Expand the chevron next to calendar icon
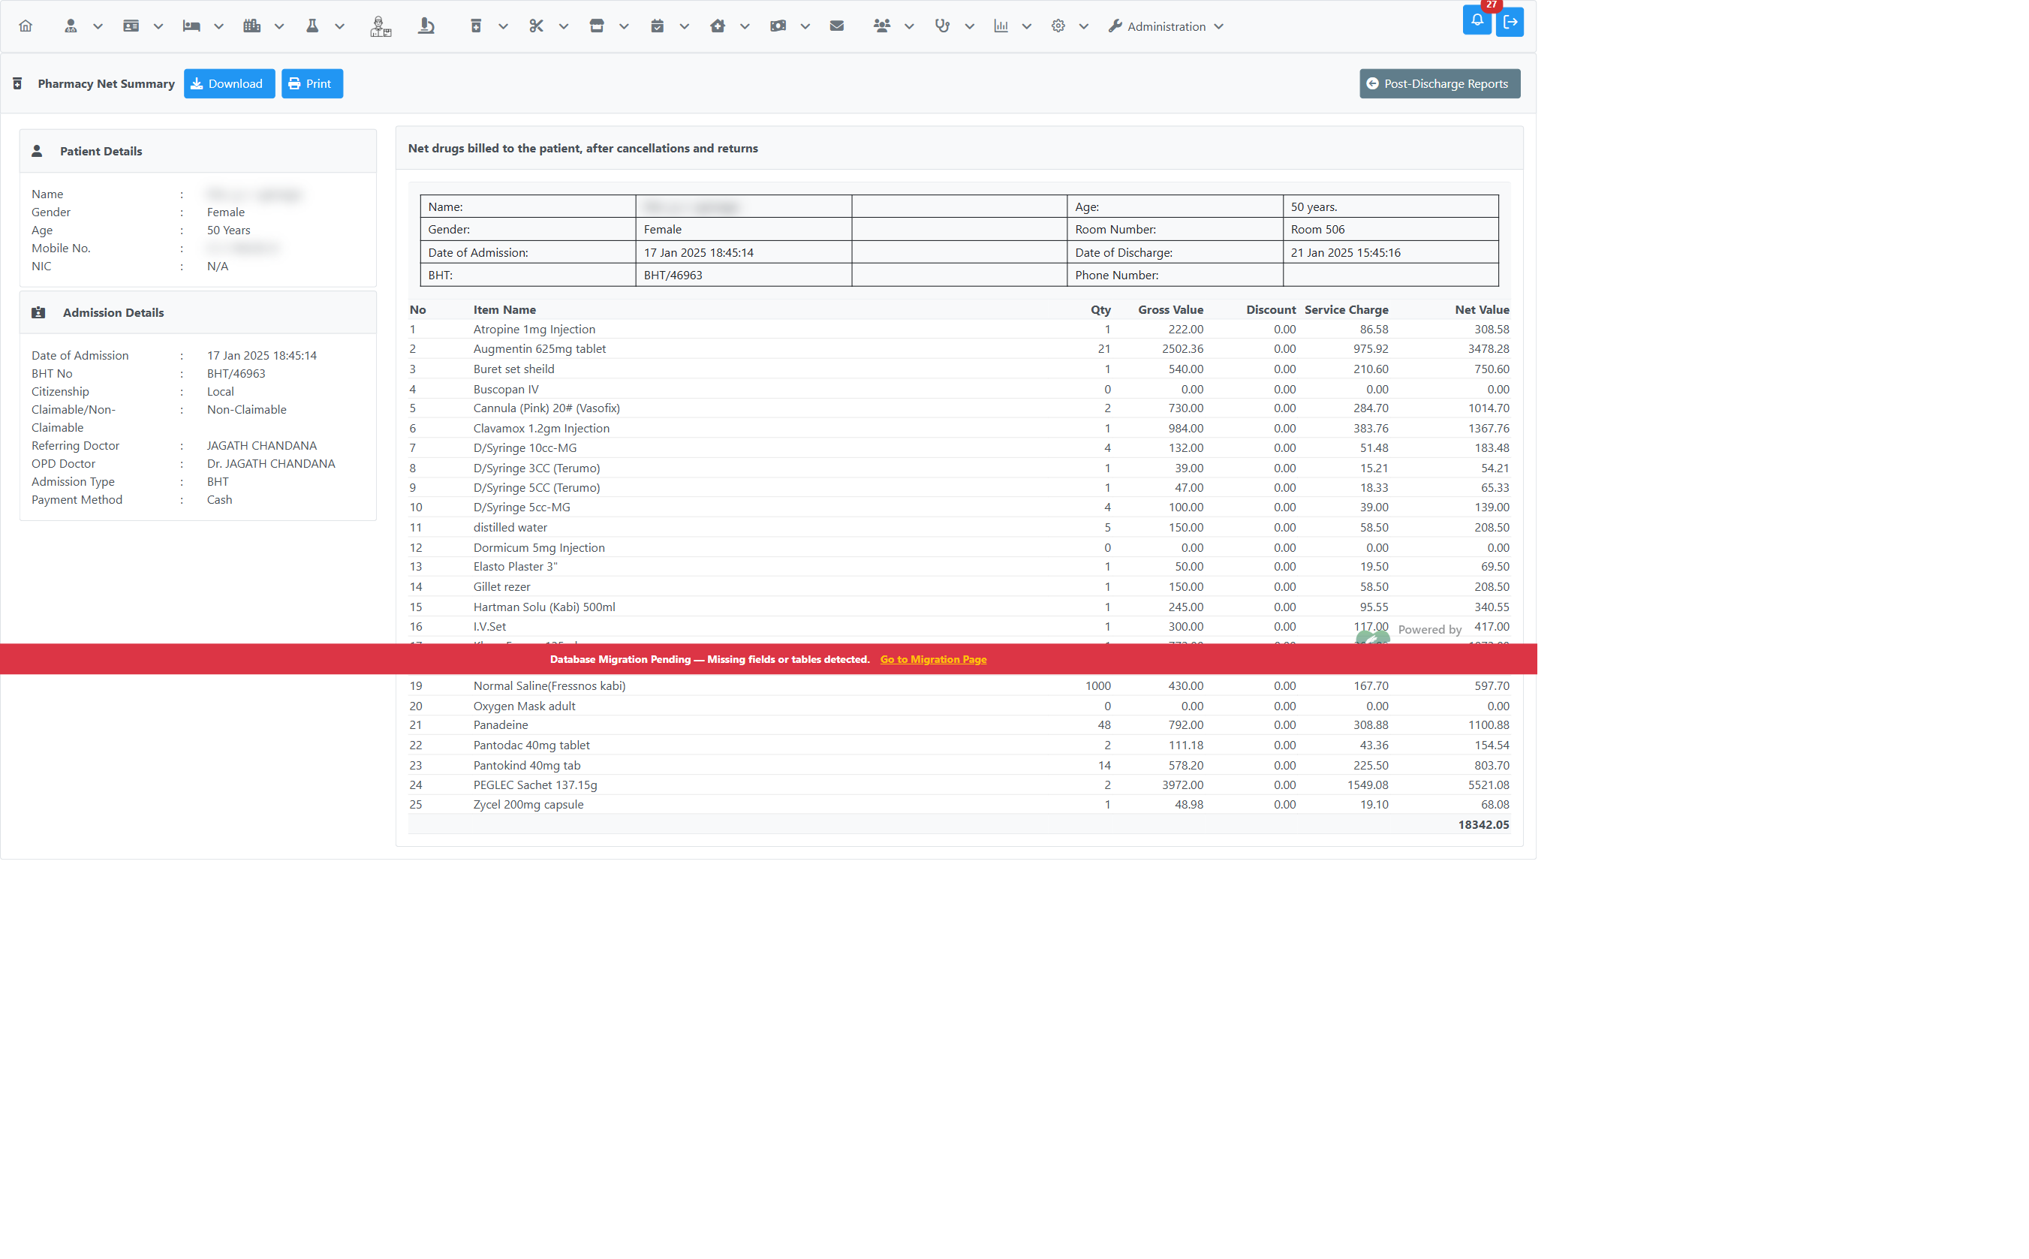Viewport: 2029px width, 1259px height. click(685, 26)
